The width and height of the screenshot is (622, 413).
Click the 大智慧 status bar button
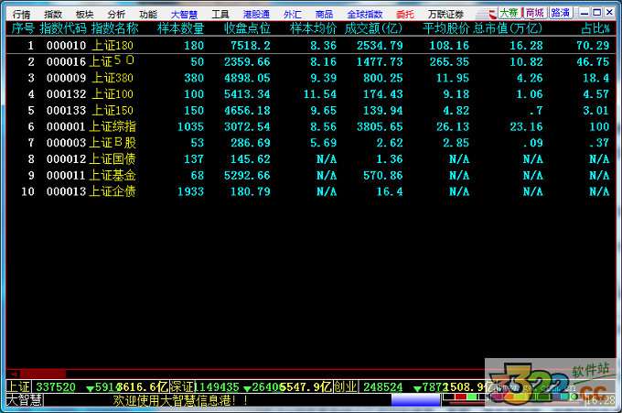click(25, 400)
